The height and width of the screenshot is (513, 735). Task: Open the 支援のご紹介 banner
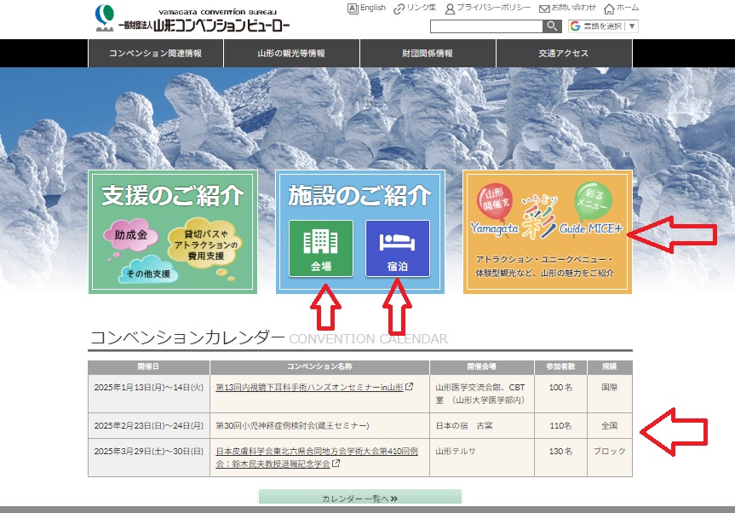point(172,232)
